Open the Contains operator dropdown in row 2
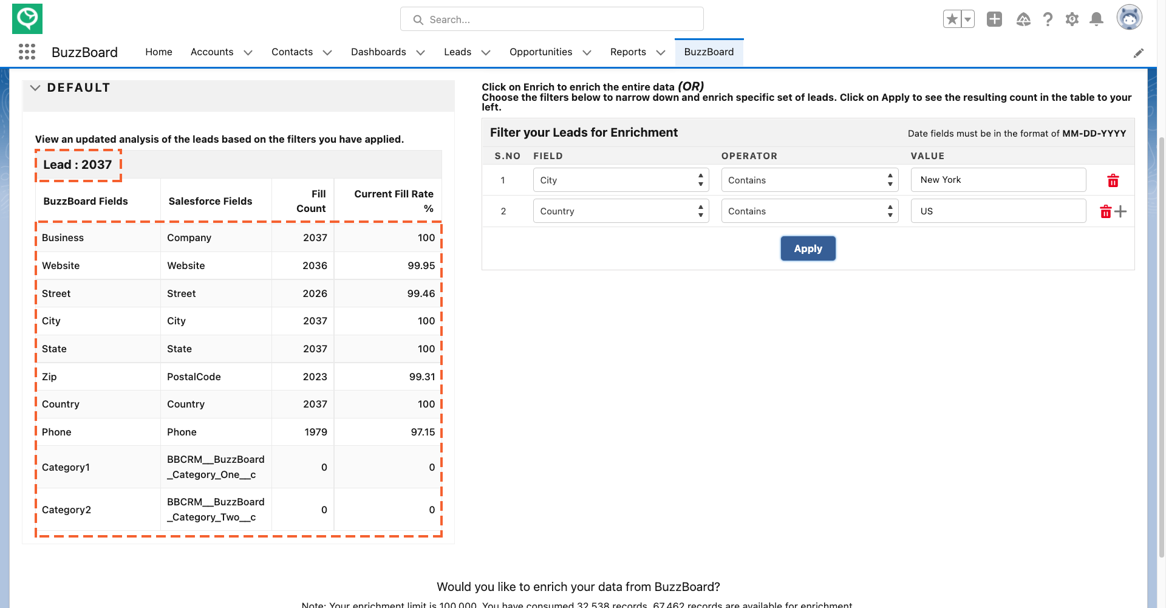The height and width of the screenshot is (608, 1166). coord(810,211)
